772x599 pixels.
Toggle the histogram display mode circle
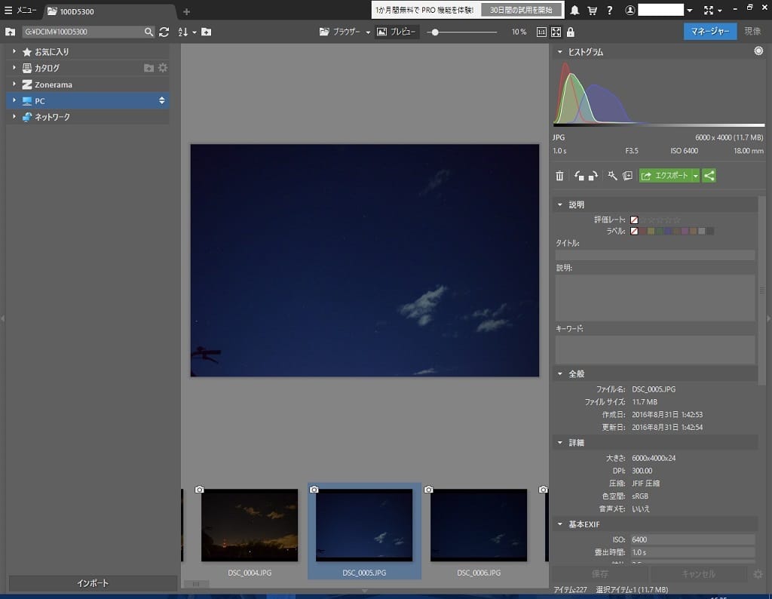coord(758,52)
